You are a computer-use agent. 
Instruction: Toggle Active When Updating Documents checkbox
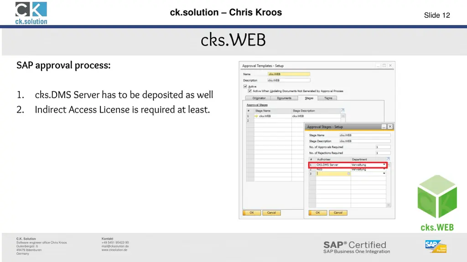(x=249, y=91)
